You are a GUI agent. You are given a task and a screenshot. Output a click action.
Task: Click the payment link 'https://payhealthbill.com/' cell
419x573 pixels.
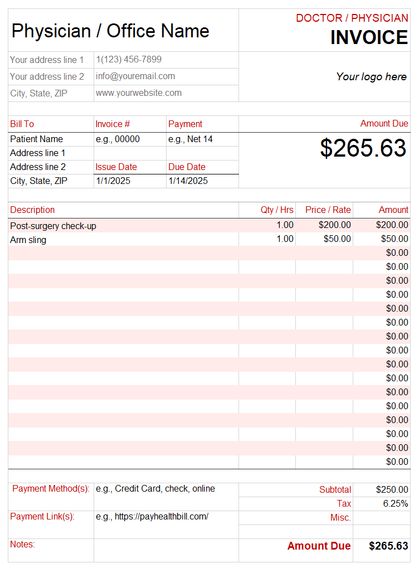click(152, 517)
